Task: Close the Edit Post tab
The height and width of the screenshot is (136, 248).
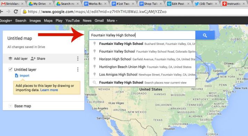Action: (x=188, y=3)
